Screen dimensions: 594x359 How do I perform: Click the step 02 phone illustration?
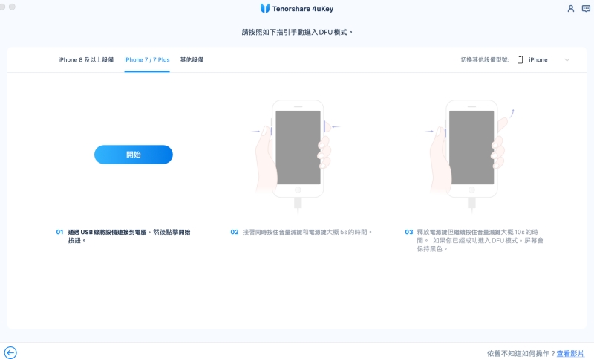[298, 147]
